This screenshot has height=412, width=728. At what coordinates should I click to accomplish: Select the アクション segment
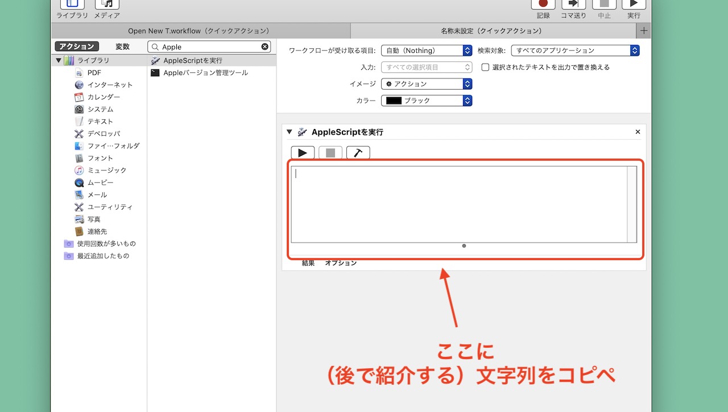pyautogui.click(x=77, y=47)
